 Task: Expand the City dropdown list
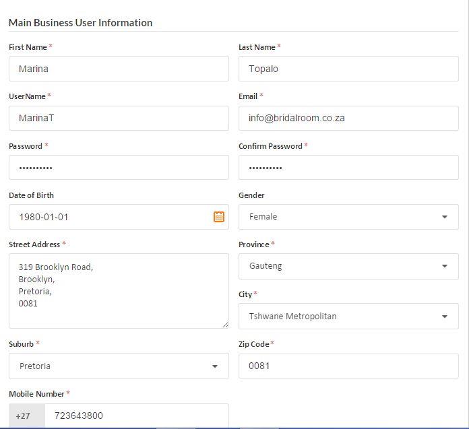pos(348,317)
